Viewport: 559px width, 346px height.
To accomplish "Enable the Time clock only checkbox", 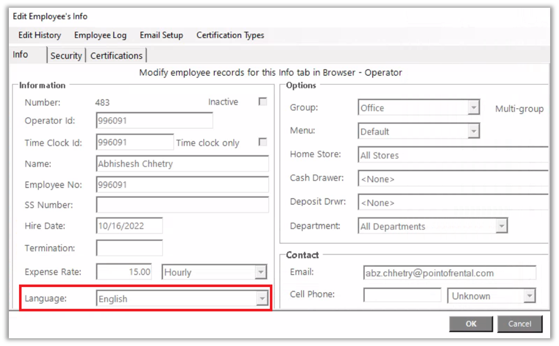I will pos(263,142).
